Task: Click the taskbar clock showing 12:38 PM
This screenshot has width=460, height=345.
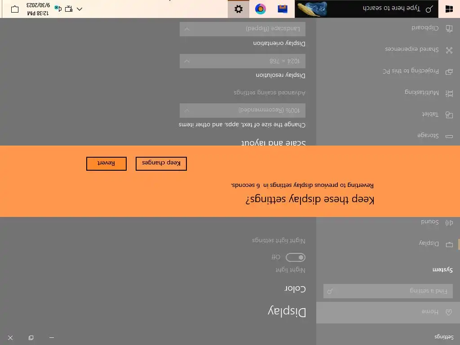Action: click(x=38, y=9)
